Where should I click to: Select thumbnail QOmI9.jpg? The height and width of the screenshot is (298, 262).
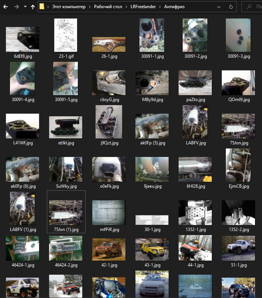point(238,83)
